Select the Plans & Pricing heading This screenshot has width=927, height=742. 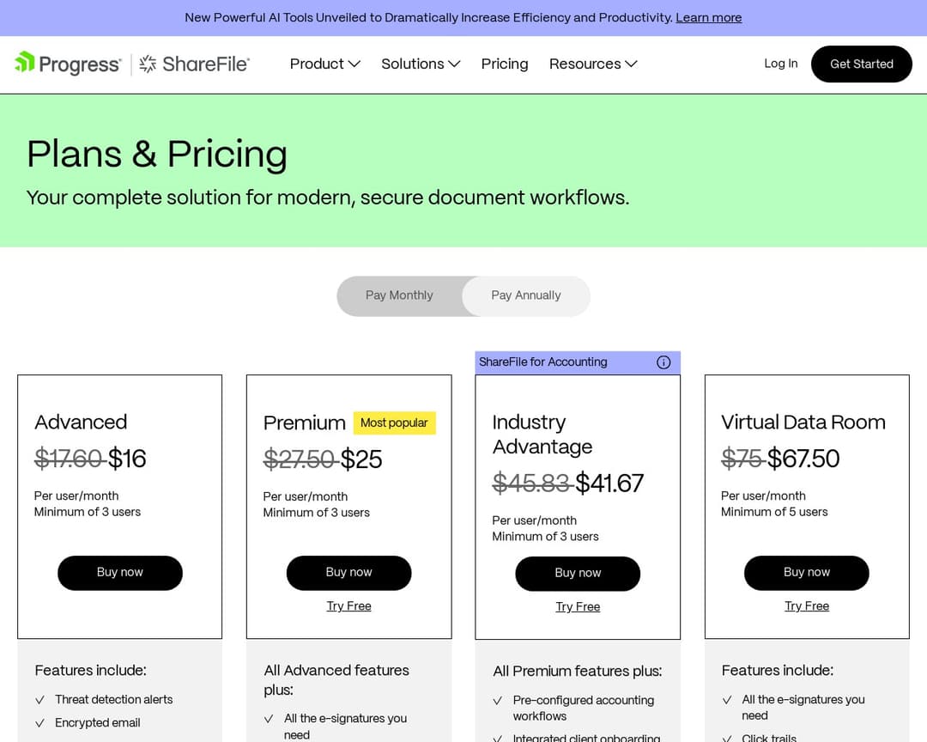[x=157, y=155]
